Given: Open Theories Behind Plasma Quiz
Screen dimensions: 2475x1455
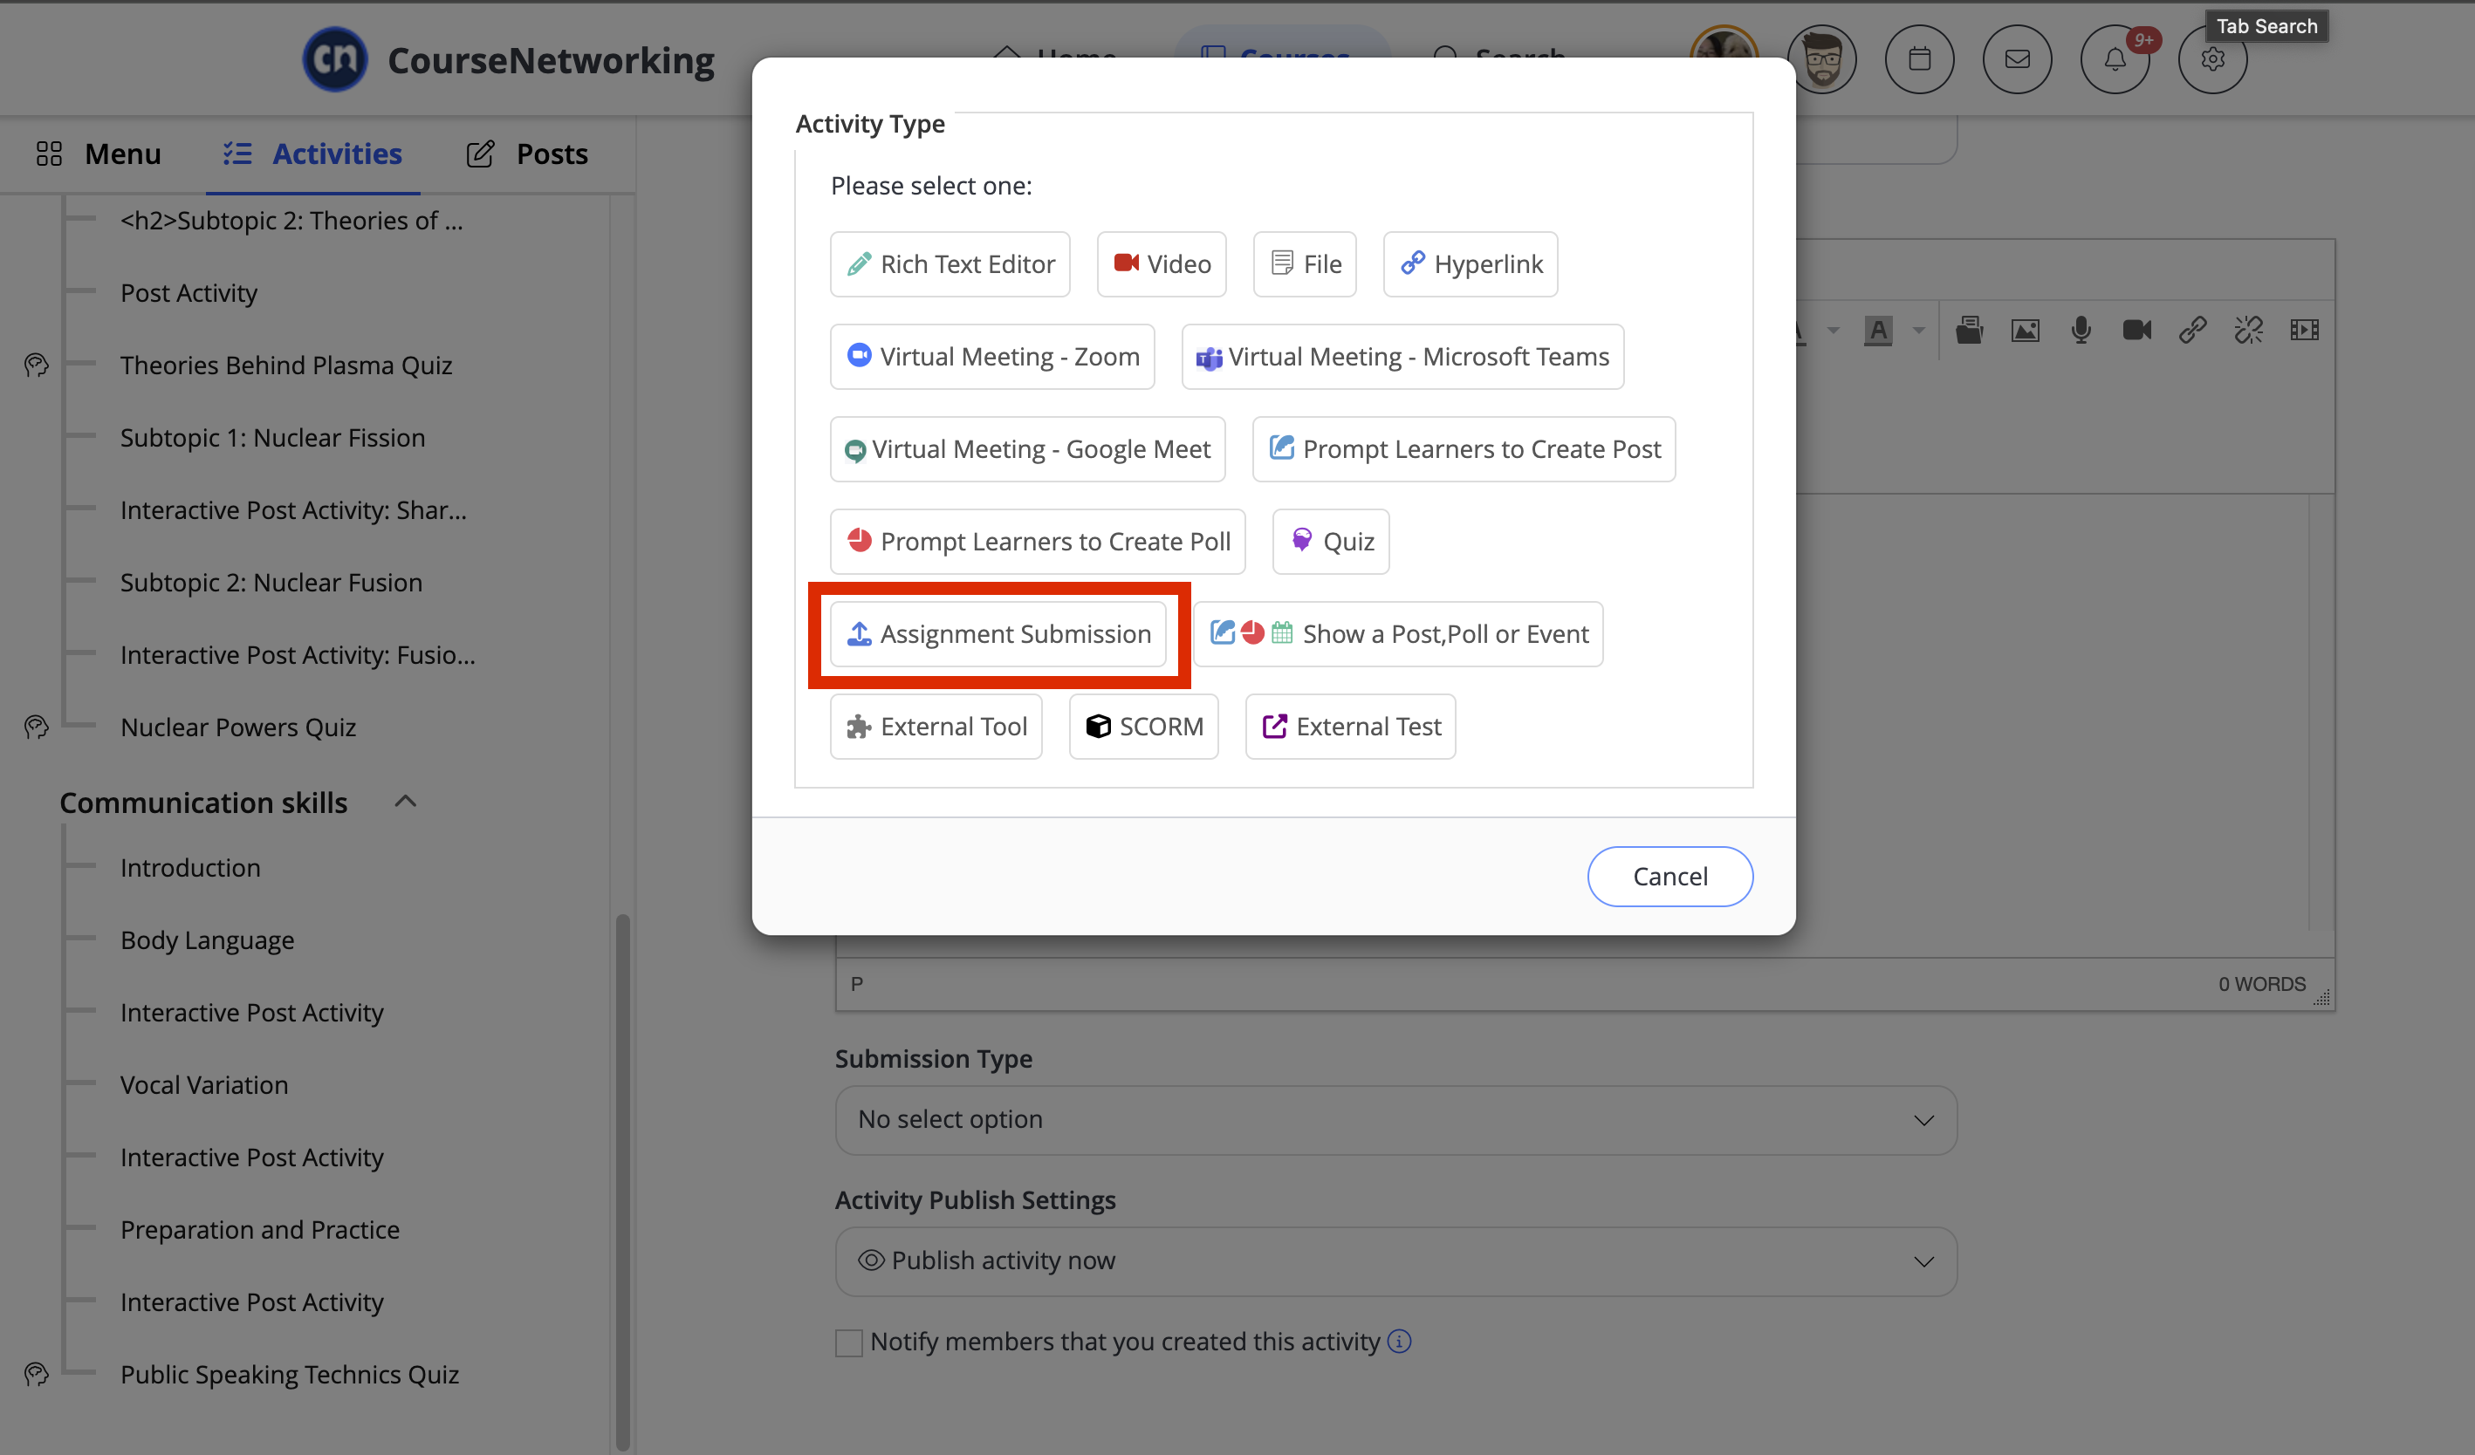Looking at the screenshot, I should coord(285,365).
